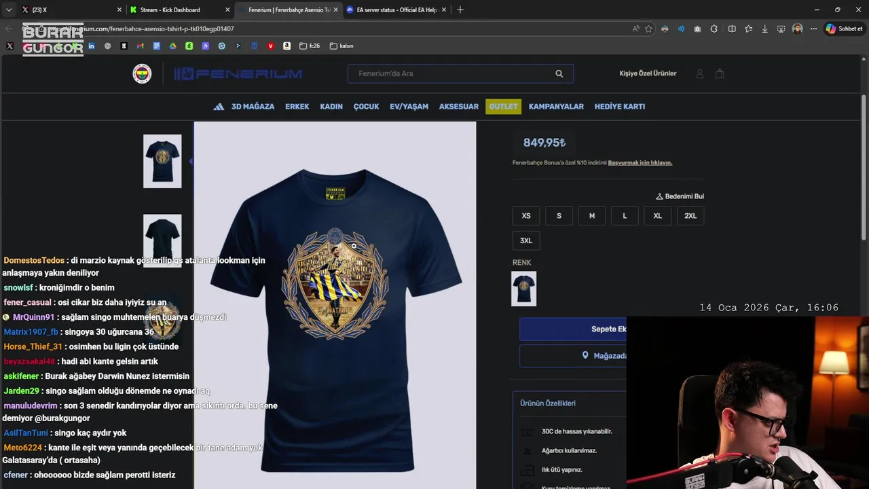Open the ERKEK category menu
This screenshot has height=489, width=869.
coord(297,107)
